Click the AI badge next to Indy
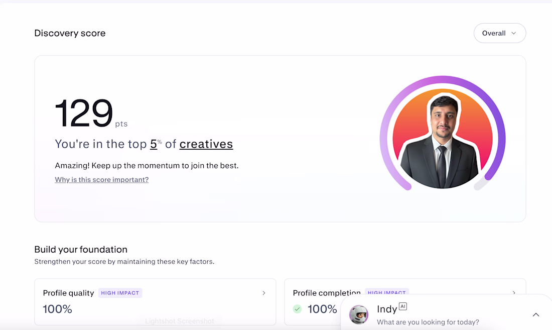The height and width of the screenshot is (330, 552). pyautogui.click(x=402, y=306)
